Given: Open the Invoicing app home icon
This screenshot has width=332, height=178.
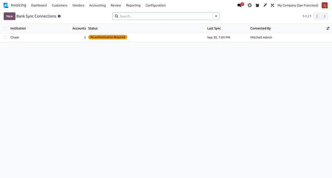Looking at the screenshot, I should [x=6, y=5].
